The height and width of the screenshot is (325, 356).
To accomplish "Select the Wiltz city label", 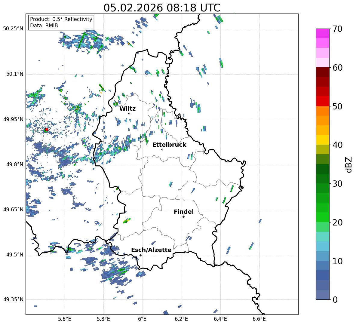I will coord(127,109).
